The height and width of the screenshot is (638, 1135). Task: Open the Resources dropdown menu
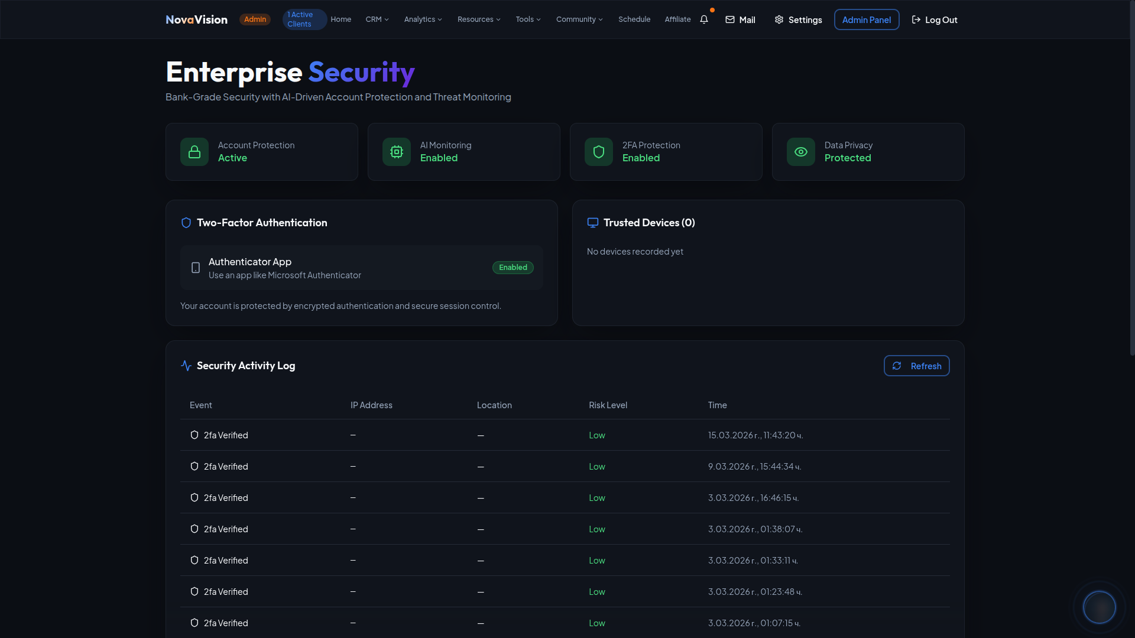[x=479, y=19]
